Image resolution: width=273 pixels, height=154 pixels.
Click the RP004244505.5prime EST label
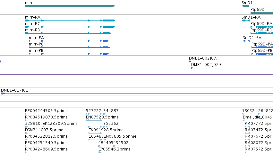46,111
